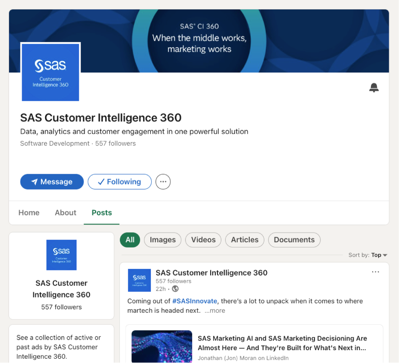Click '557 followers' under post author name
The image size is (399, 363).
(173, 281)
